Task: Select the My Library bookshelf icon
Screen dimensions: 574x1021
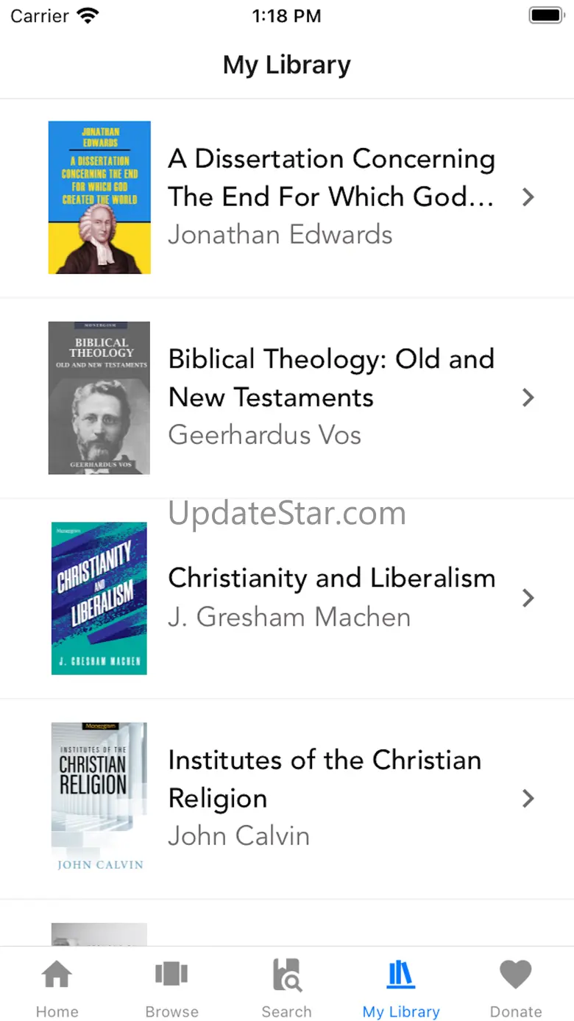Action: tap(401, 976)
